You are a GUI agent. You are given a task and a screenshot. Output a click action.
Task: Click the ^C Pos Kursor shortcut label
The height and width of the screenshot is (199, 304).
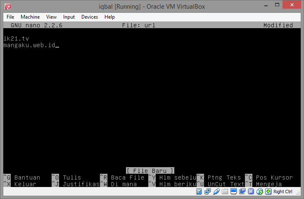(269, 177)
